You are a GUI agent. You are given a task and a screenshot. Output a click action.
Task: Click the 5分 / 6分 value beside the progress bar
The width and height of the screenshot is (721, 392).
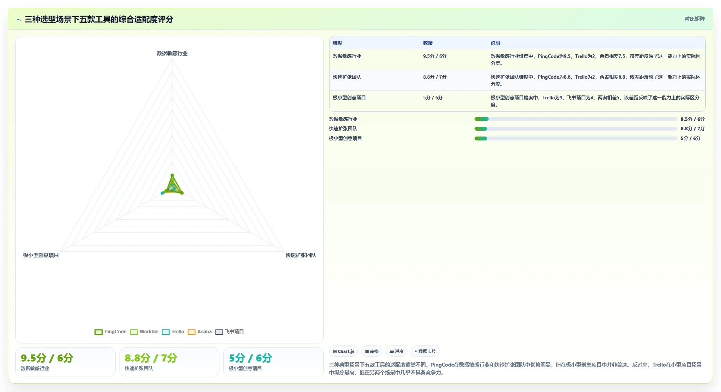690,138
